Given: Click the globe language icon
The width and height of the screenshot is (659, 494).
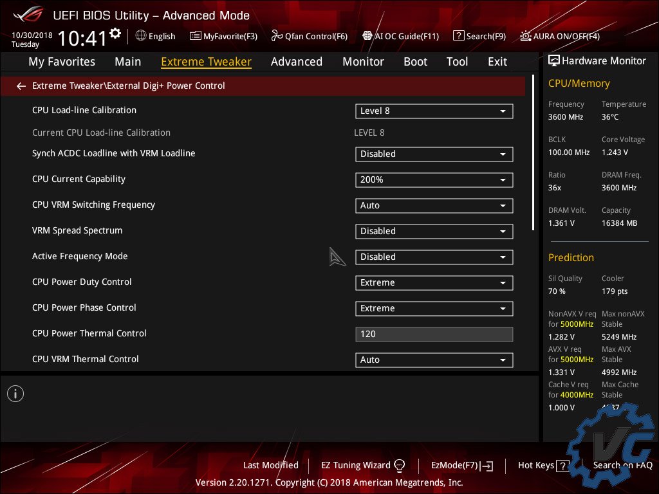Looking at the screenshot, I should click(x=141, y=36).
